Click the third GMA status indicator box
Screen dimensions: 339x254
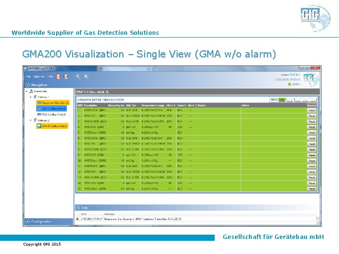(298, 100)
